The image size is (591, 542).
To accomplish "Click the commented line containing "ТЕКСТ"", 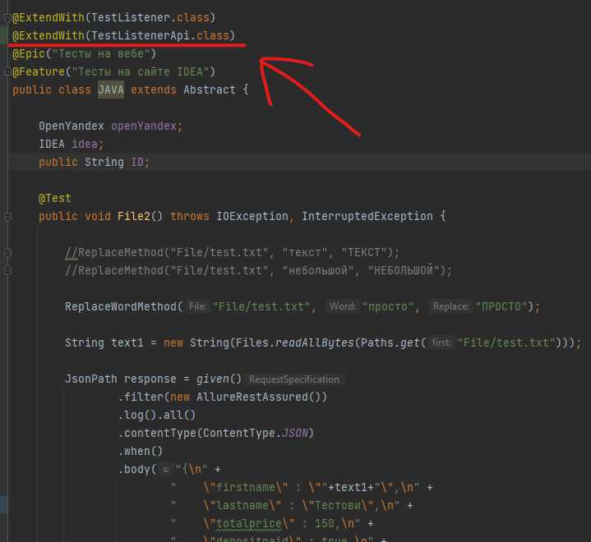I will (232, 252).
